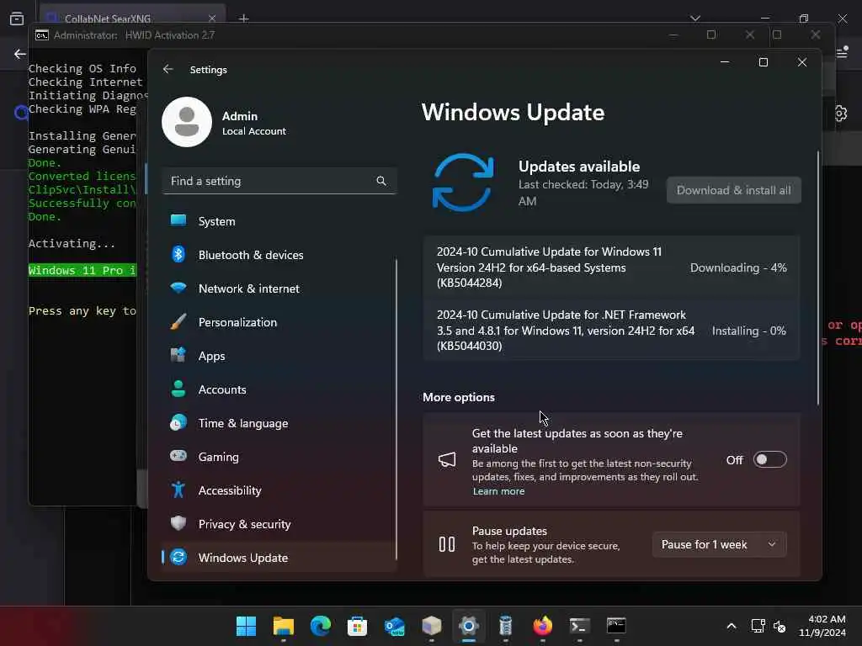Image resolution: width=862 pixels, height=646 pixels.
Task: Select Windows Update in the sidebar
Action: pyautogui.click(x=279, y=557)
